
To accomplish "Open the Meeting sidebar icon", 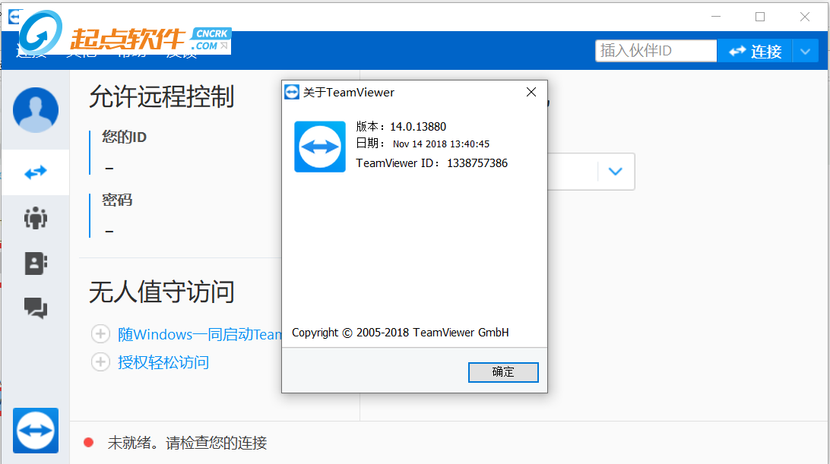I will (x=36, y=217).
